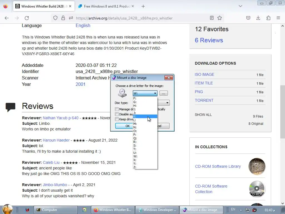
Task: Open site permissions icon in address bar
Action: click(x=71, y=18)
